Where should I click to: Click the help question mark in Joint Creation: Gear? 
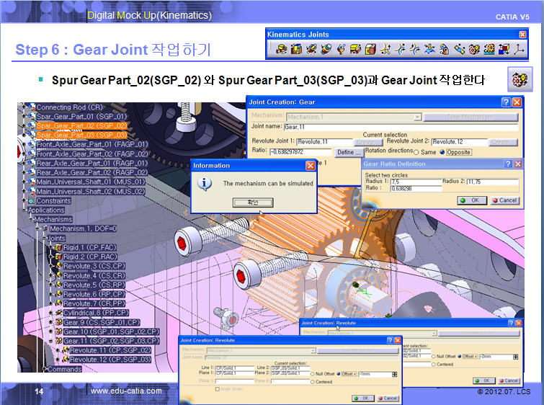click(506, 102)
